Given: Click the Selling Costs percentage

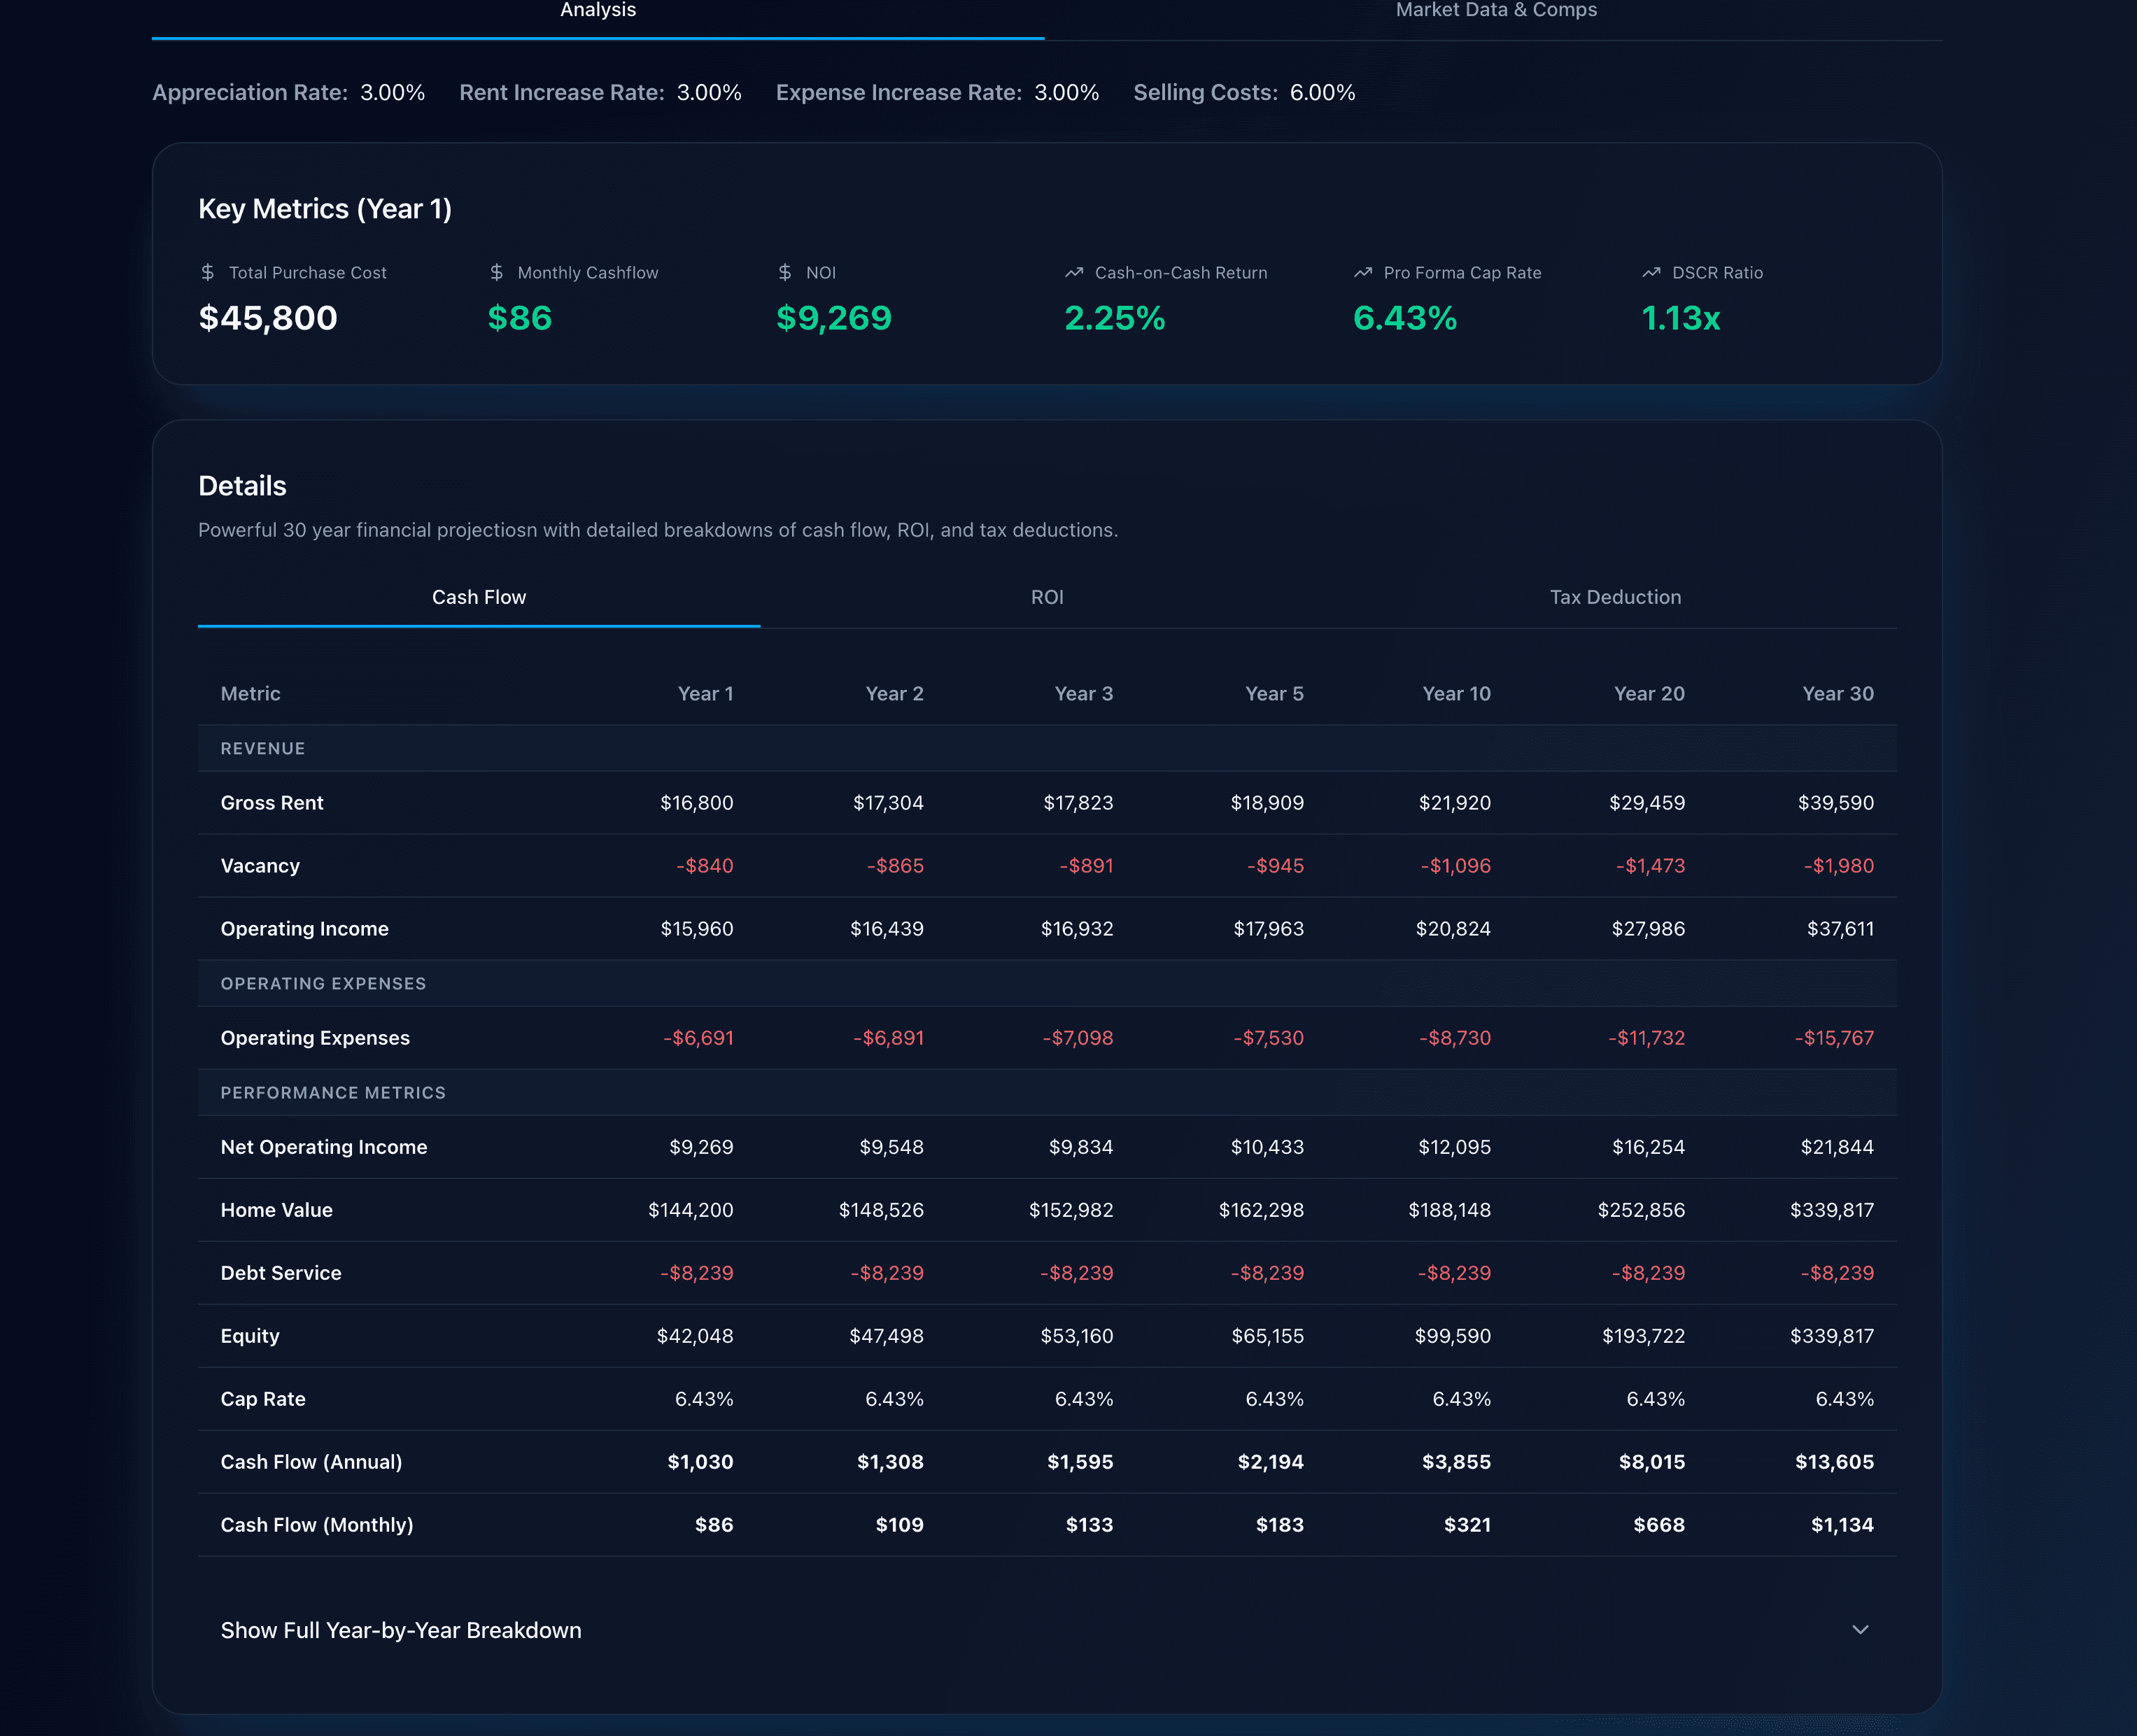Looking at the screenshot, I should click(1322, 92).
